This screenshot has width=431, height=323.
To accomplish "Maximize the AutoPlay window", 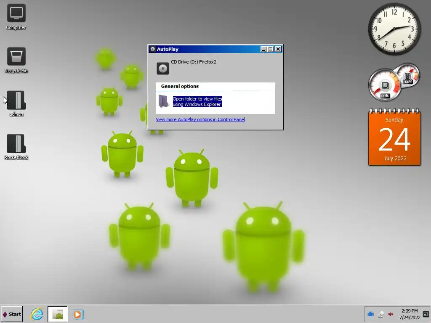I will 271,49.
